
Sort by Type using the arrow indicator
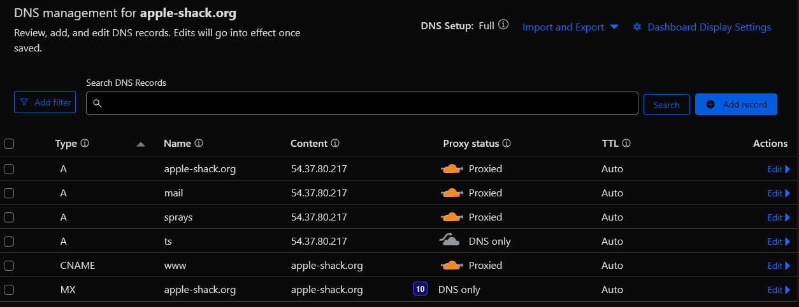[x=141, y=144]
